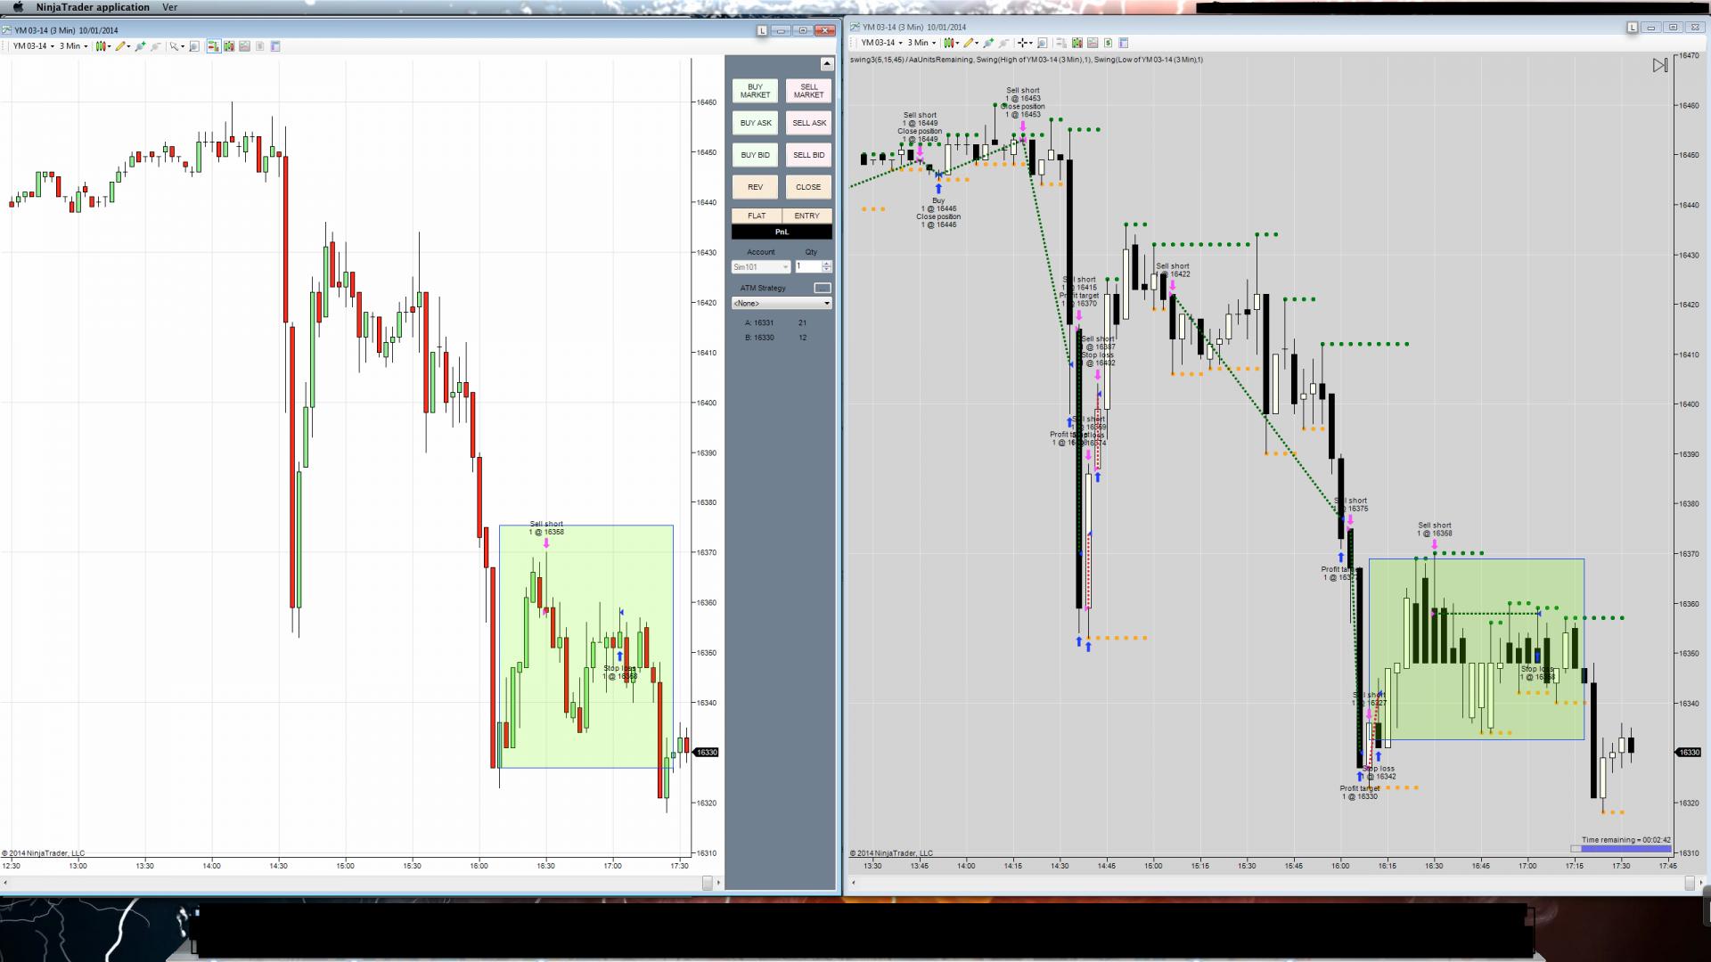Click the chart style candlestick icon in left chart

[101, 46]
